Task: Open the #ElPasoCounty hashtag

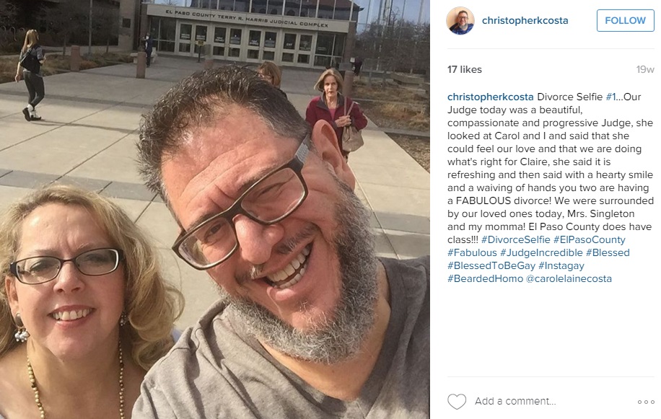Action: pos(590,239)
